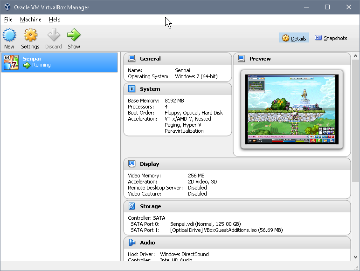This screenshot has width=360, height=271.
Task: Close the VirtualBox Manager window
Action: pos(349,7)
